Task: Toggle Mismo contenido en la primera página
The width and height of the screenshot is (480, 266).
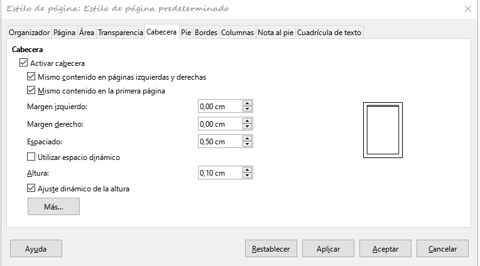Action: (31, 90)
